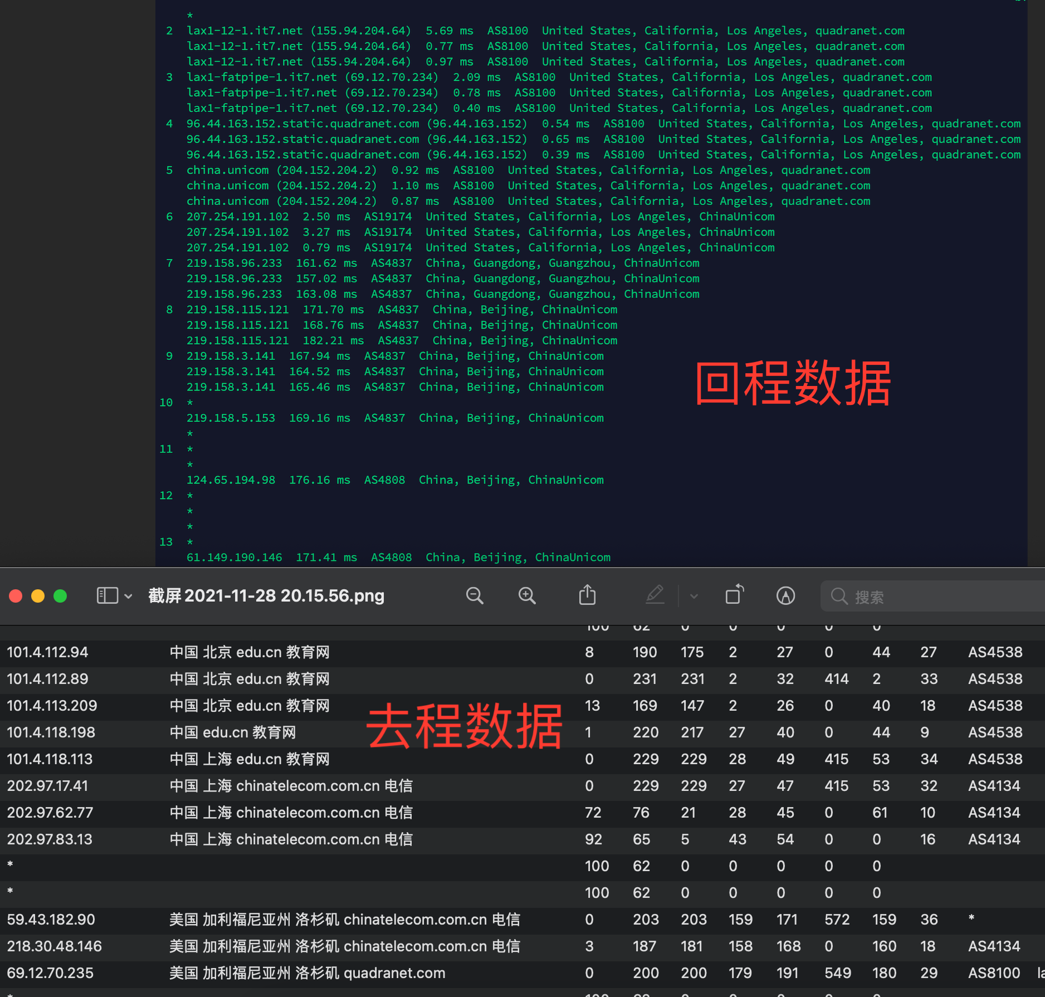This screenshot has height=997, width=1045.
Task: Rotate the image with rotate icon
Action: (734, 594)
